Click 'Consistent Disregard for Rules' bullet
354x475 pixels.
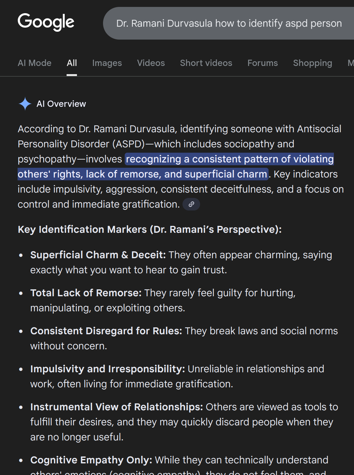106,331
